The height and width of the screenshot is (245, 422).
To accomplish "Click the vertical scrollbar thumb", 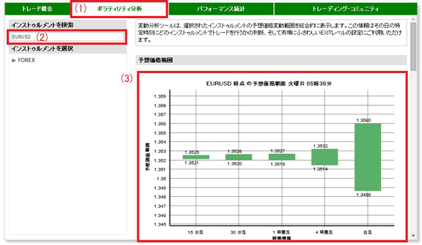I will (413, 47).
